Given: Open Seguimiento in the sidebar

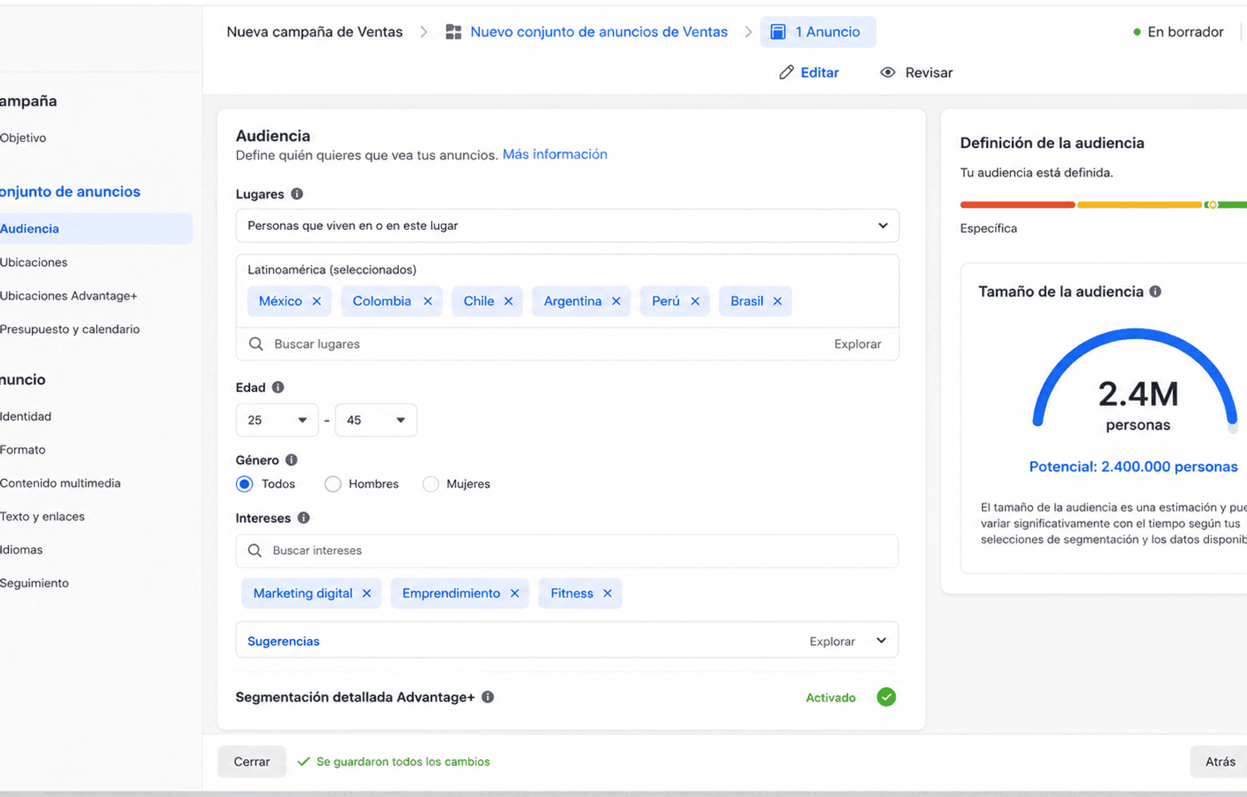Looking at the screenshot, I should click(x=34, y=583).
